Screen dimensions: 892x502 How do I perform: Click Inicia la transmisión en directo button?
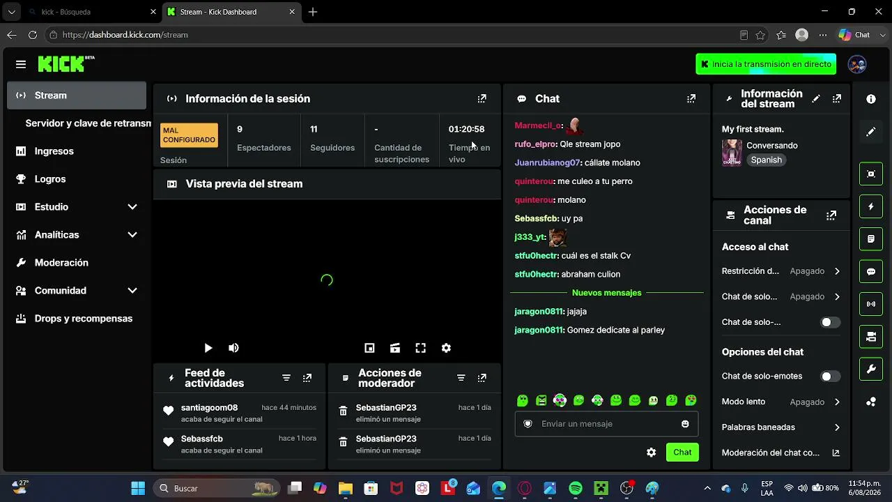766,64
